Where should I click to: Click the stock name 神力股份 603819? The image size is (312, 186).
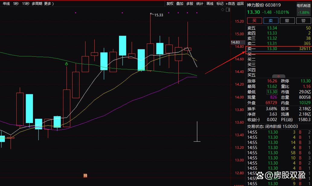(264, 5)
